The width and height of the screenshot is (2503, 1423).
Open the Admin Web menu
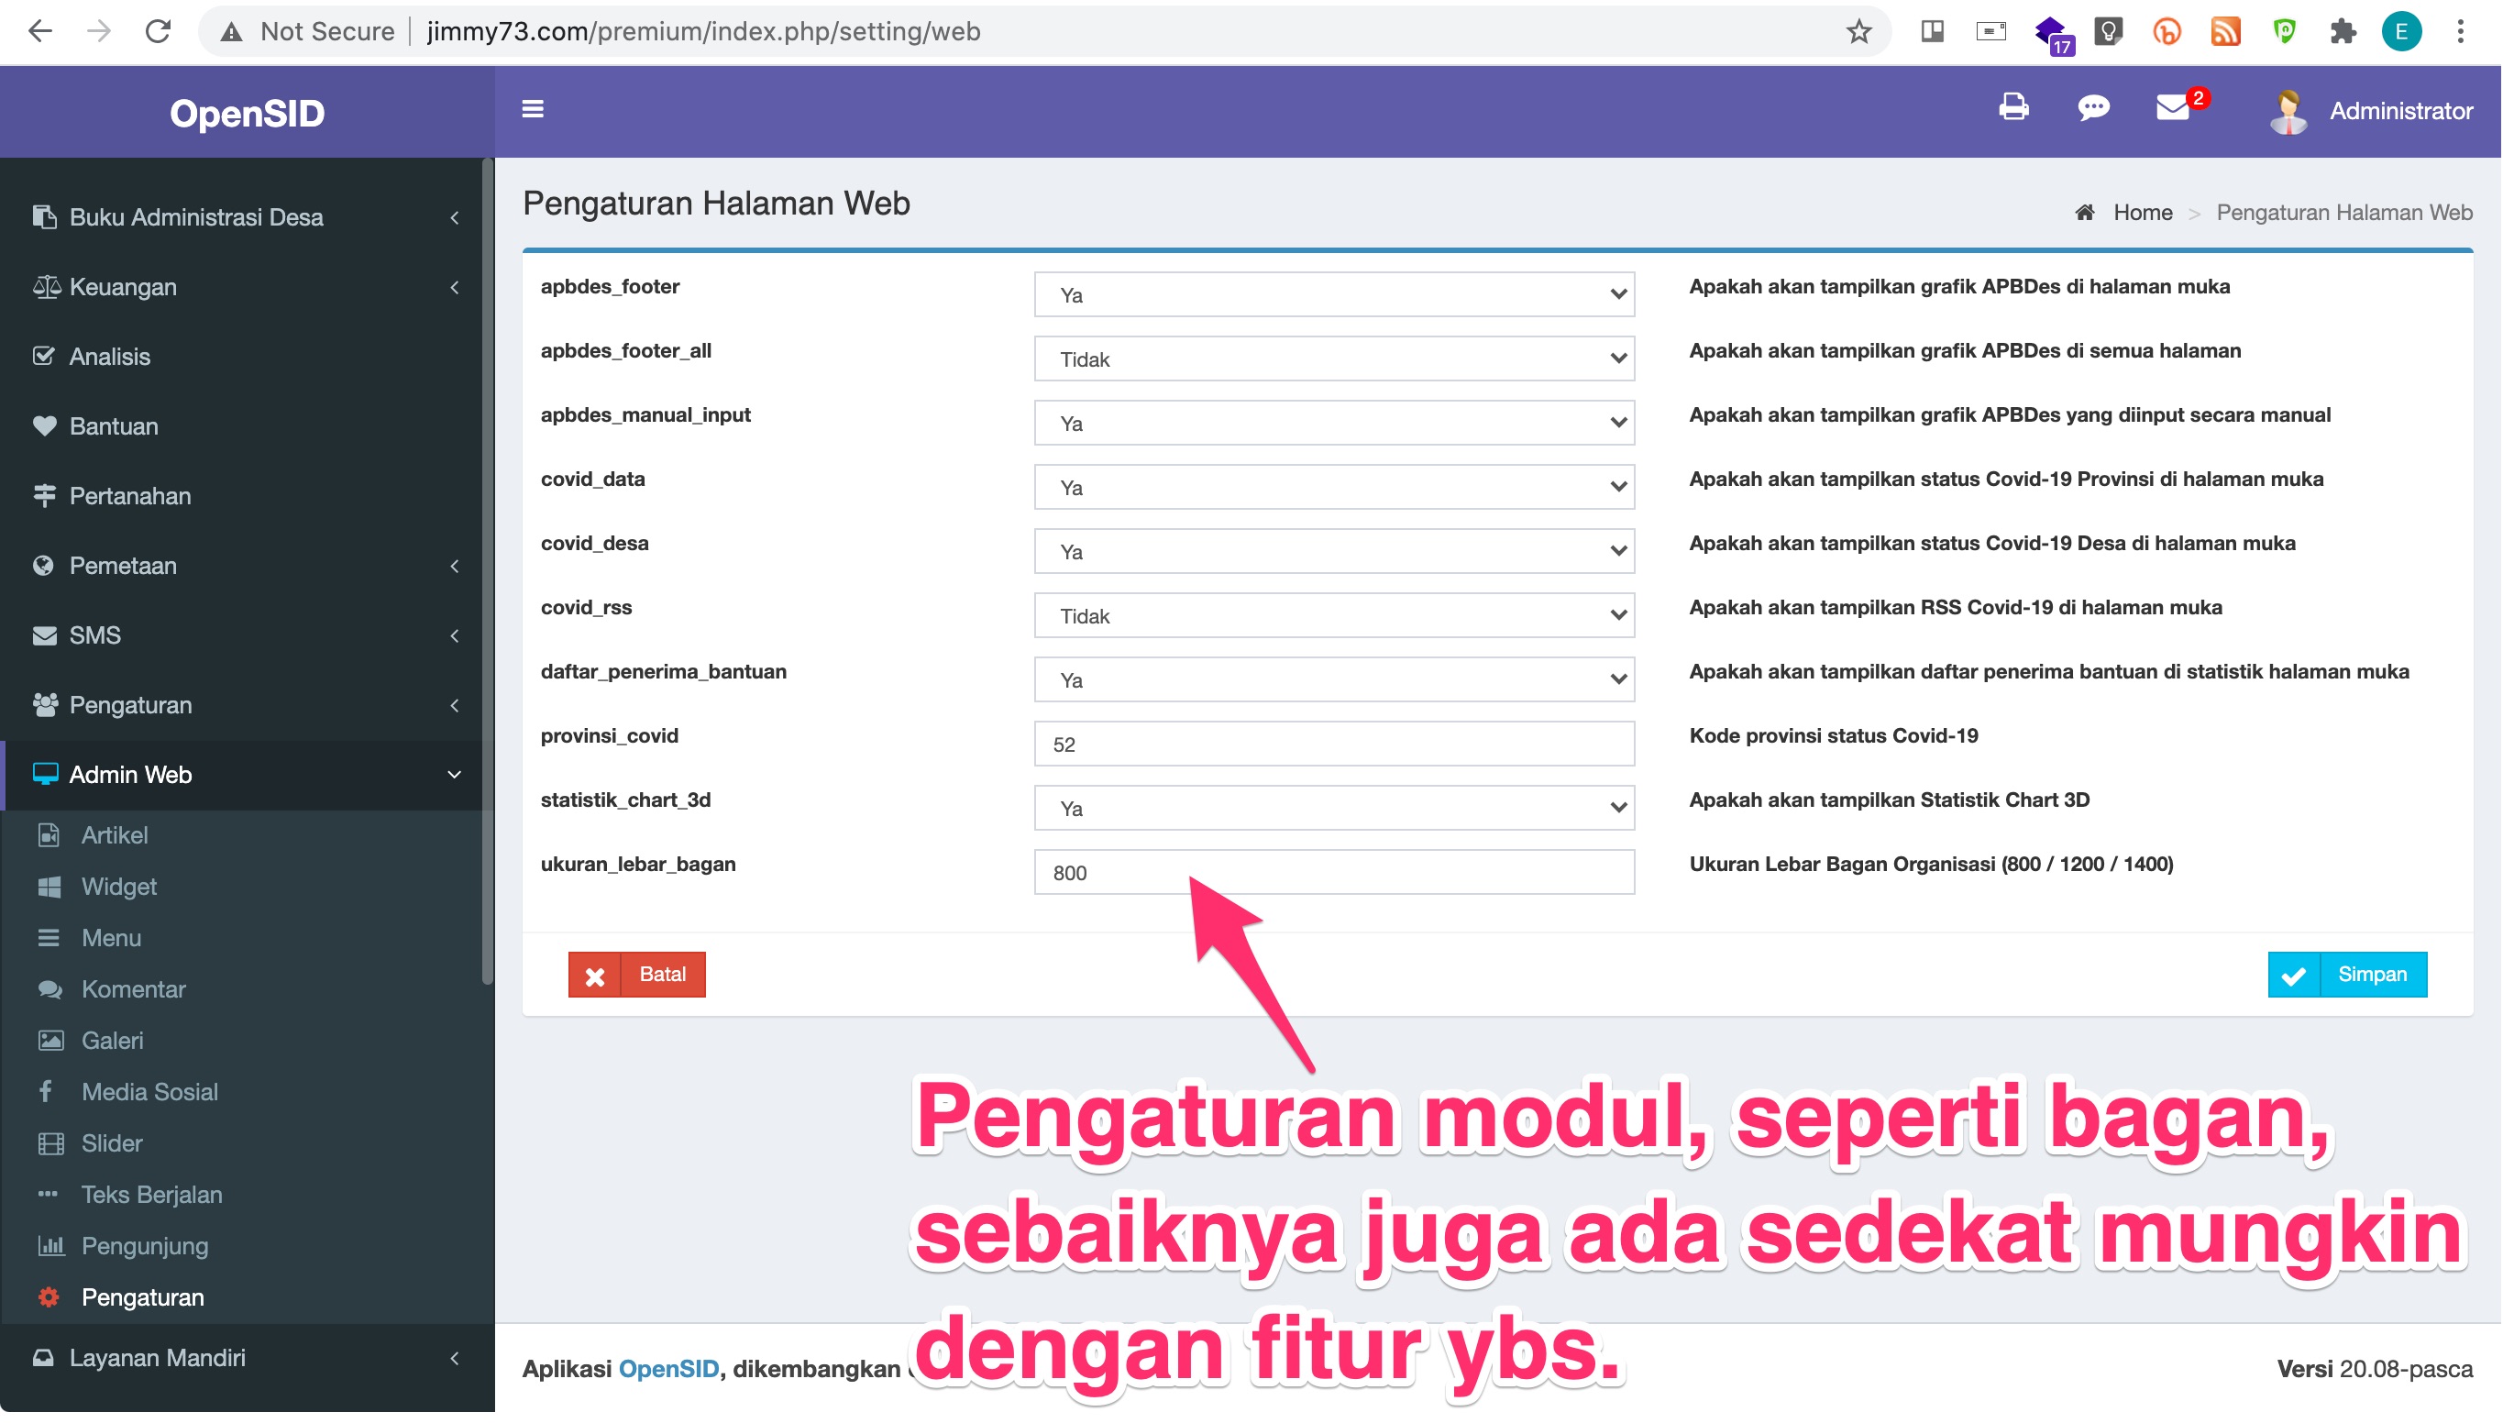click(131, 774)
